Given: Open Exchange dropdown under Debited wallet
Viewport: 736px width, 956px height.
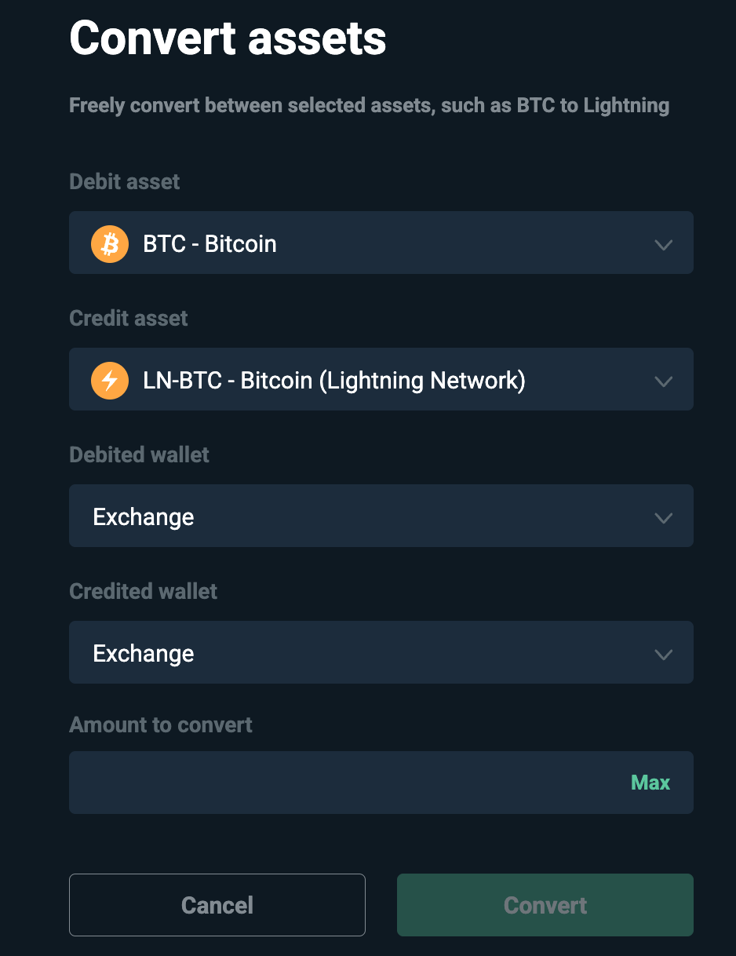Looking at the screenshot, I should [381, 516].
